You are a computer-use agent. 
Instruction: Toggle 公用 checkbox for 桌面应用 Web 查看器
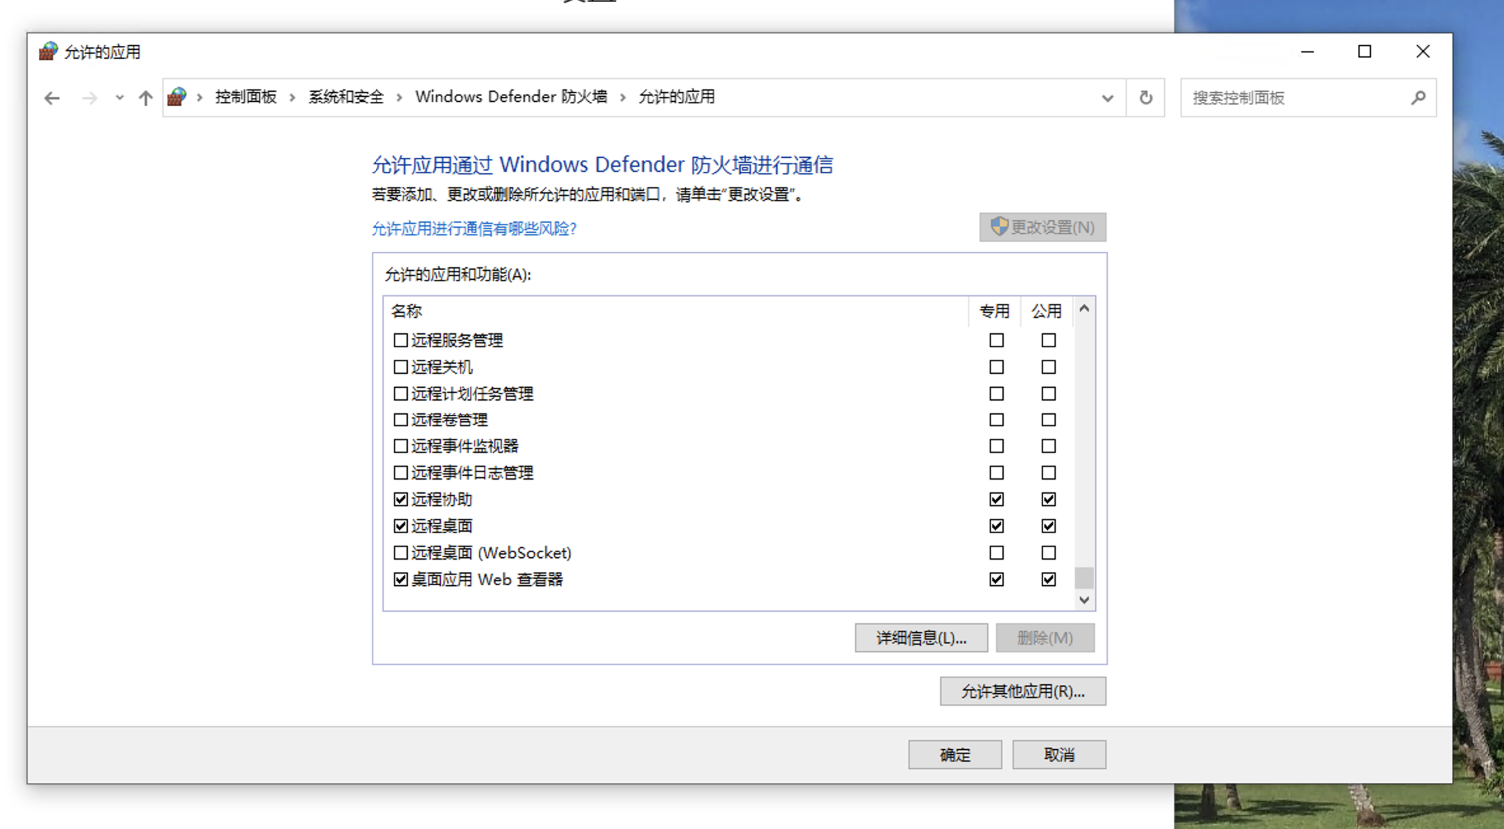pos(1049,579)
